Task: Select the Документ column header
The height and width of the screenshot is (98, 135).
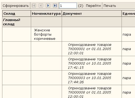Action: pos(92,13)
